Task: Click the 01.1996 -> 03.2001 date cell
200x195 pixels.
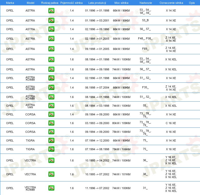Action: [97, 20]
